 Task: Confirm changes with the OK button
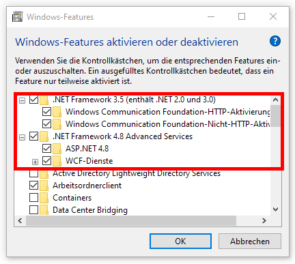180,241
